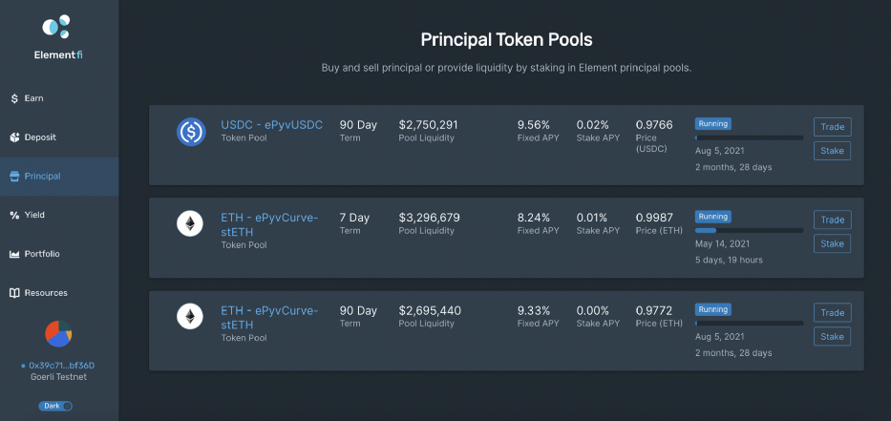
Task: Click the Element.fi logo icon
Action: [57, 26]
